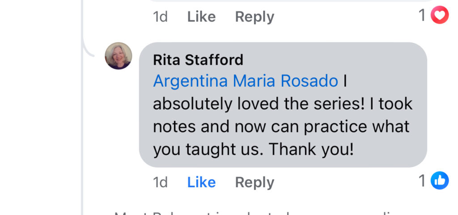Click the 1d timestamp on the upper comment
The width and height of the screenshot is (458, 215).
pyautogui.click(x=160, y=17)
